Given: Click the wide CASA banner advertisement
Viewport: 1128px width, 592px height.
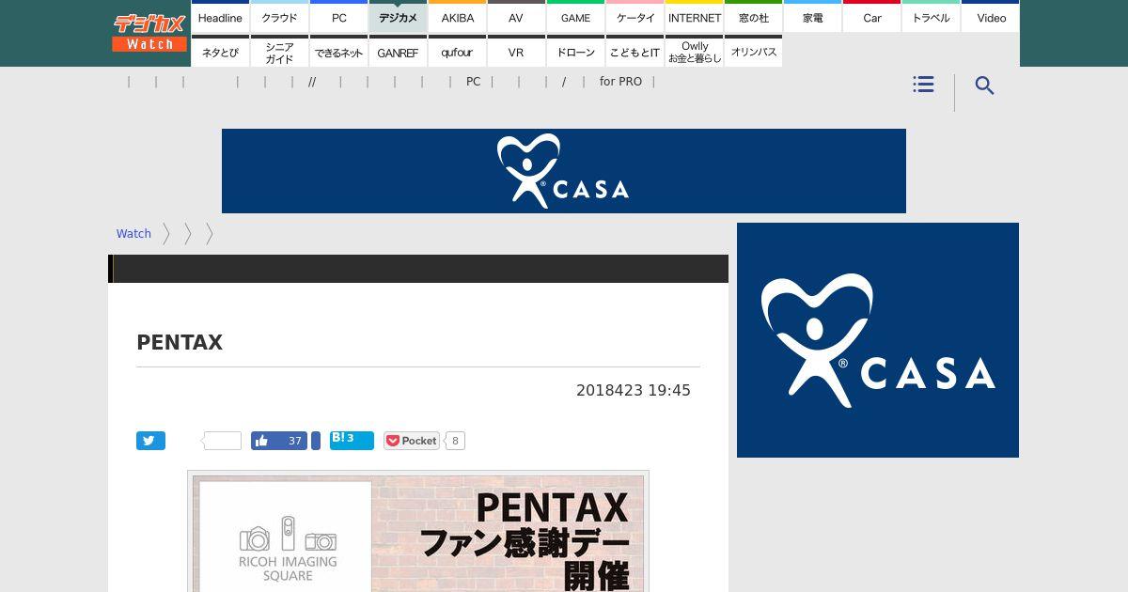Looking at the screenshot, I should pos(564,171).
